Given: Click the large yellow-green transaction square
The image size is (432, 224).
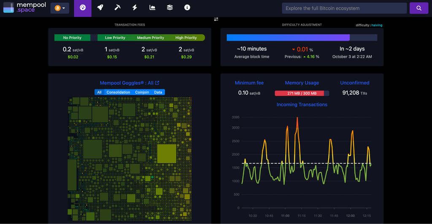Looking at the screenshot, I should pos(166,154).
